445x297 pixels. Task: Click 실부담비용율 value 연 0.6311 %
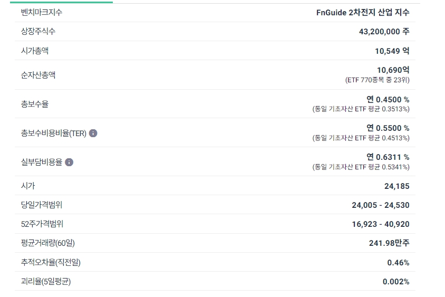pyautogui.click(x=388, y=157)
